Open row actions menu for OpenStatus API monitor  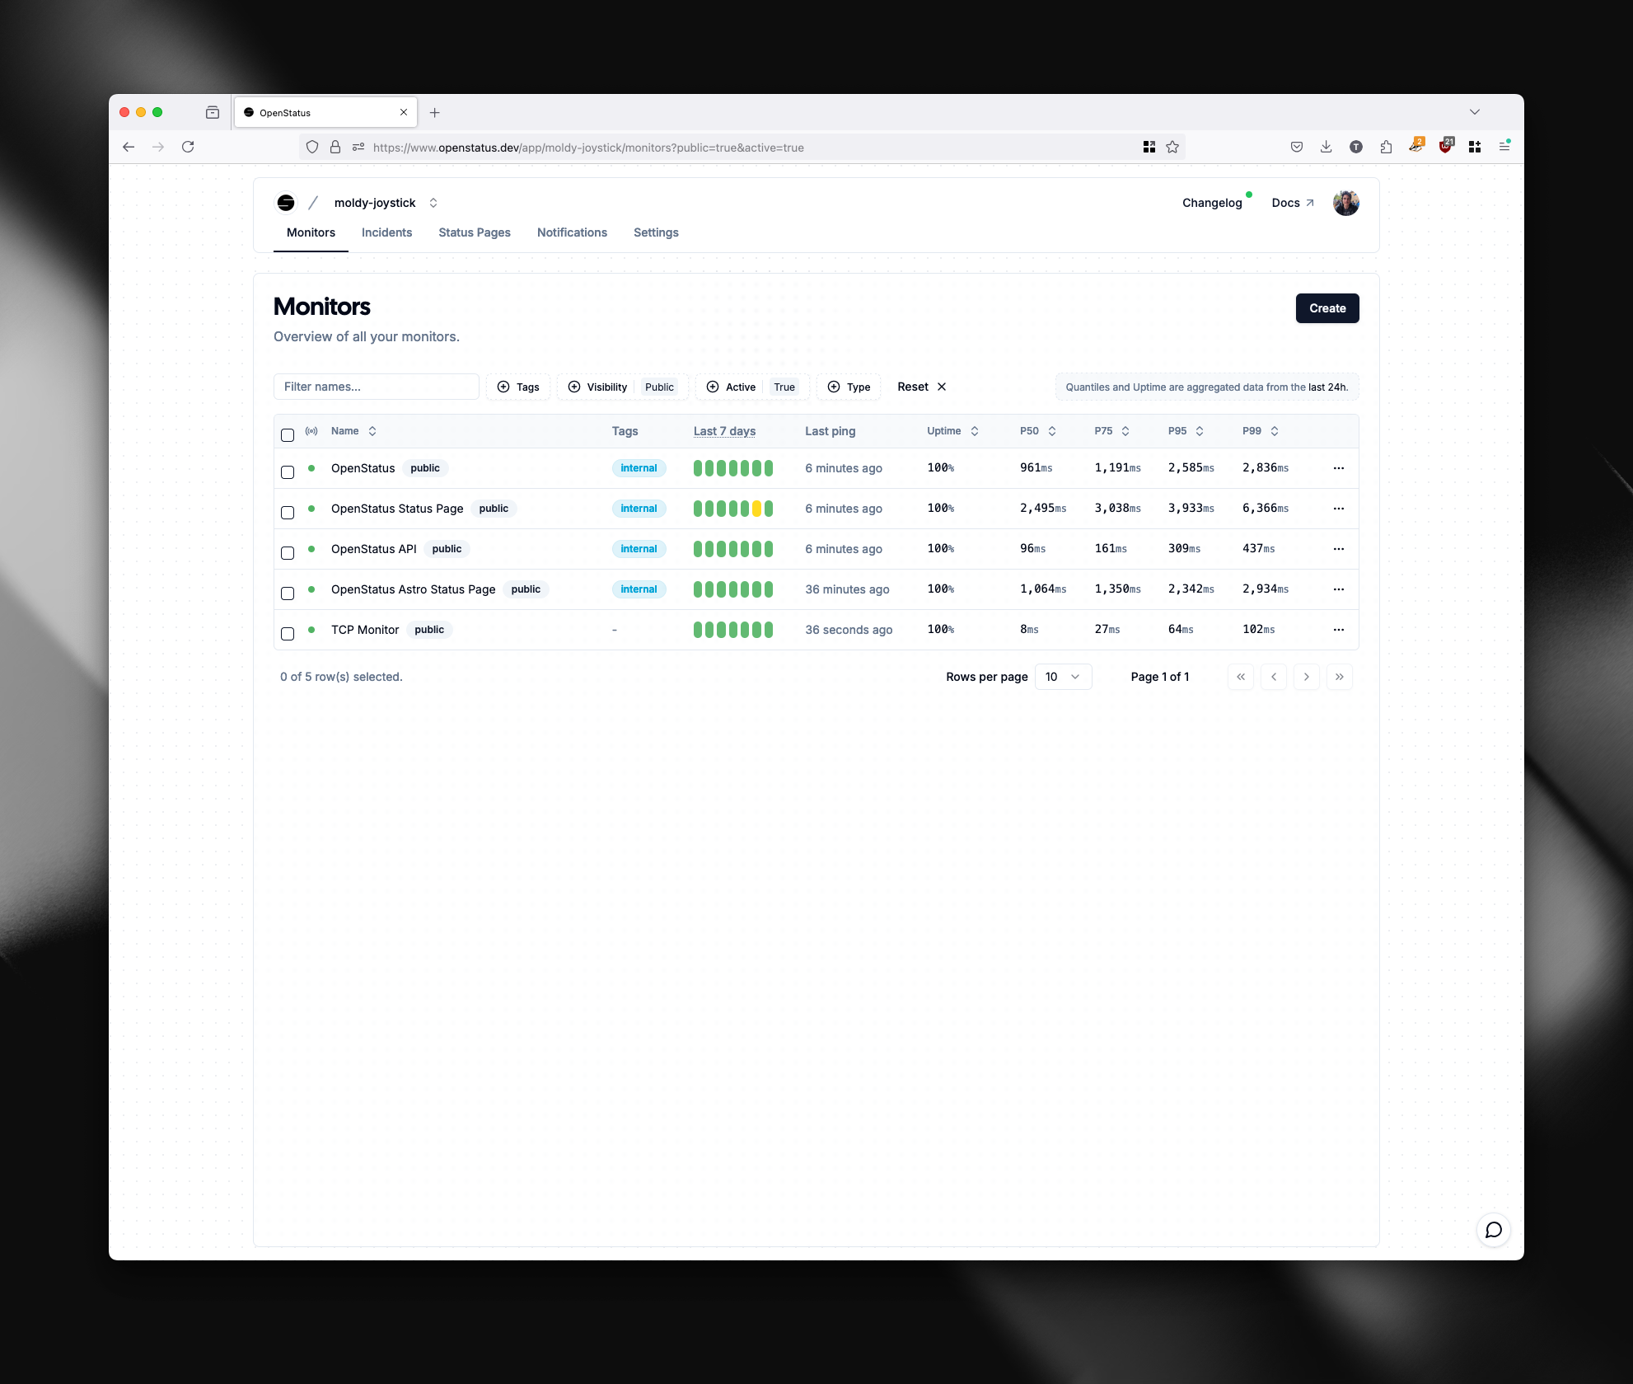coord(1338,548)
